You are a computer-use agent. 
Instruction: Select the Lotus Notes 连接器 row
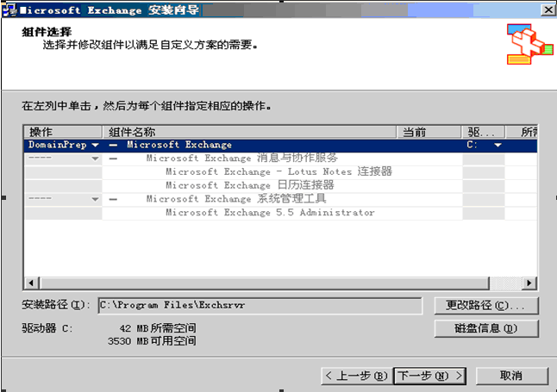tap(280, 172)
